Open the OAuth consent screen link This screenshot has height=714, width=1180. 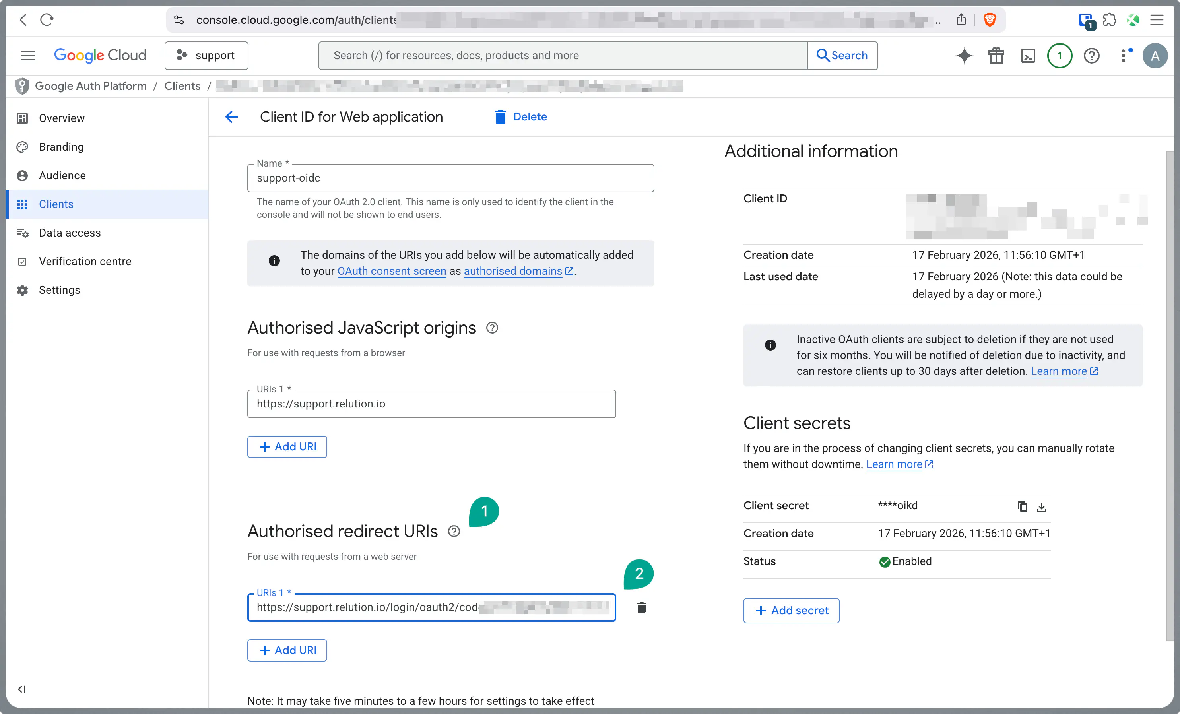(391, 271)
